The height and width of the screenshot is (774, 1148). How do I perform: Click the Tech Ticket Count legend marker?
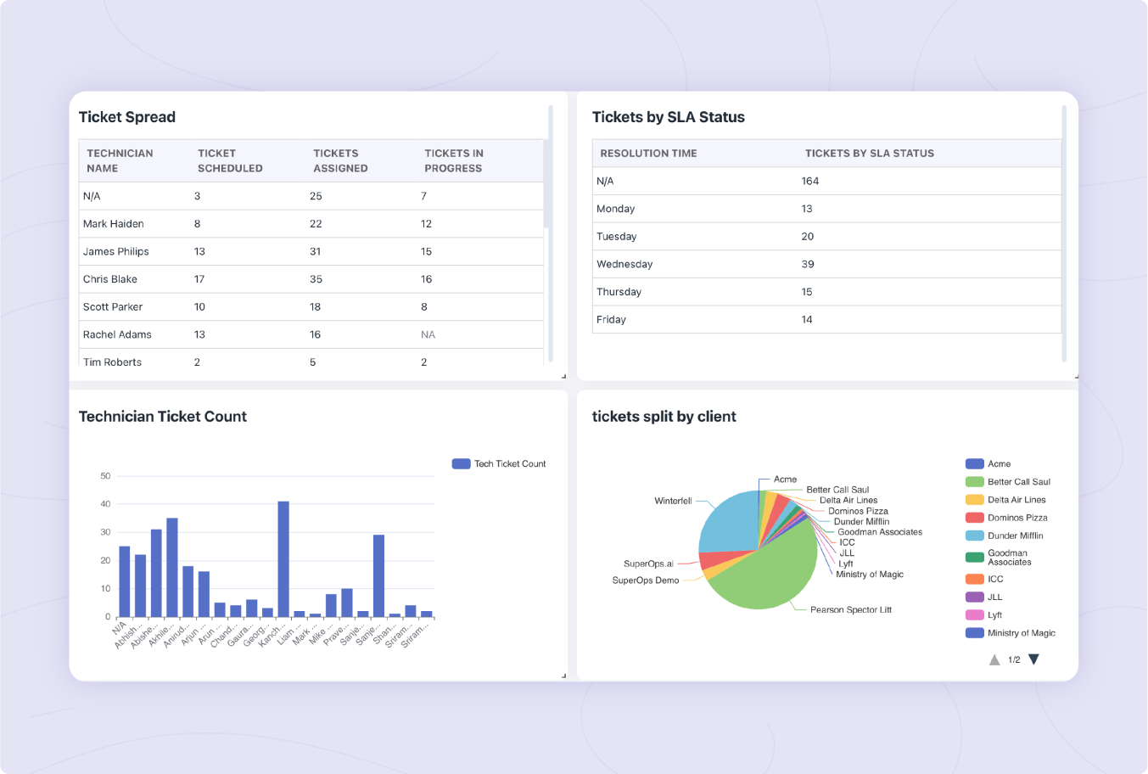(460, 463)
